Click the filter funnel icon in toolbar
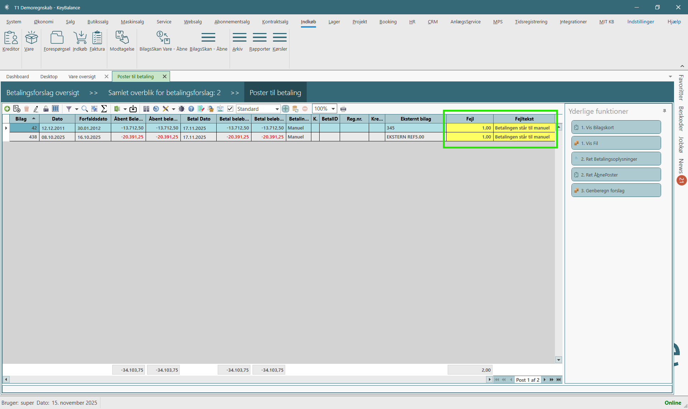Image resolution: width=688 pixels, height=409 pixels. [69, 109]
